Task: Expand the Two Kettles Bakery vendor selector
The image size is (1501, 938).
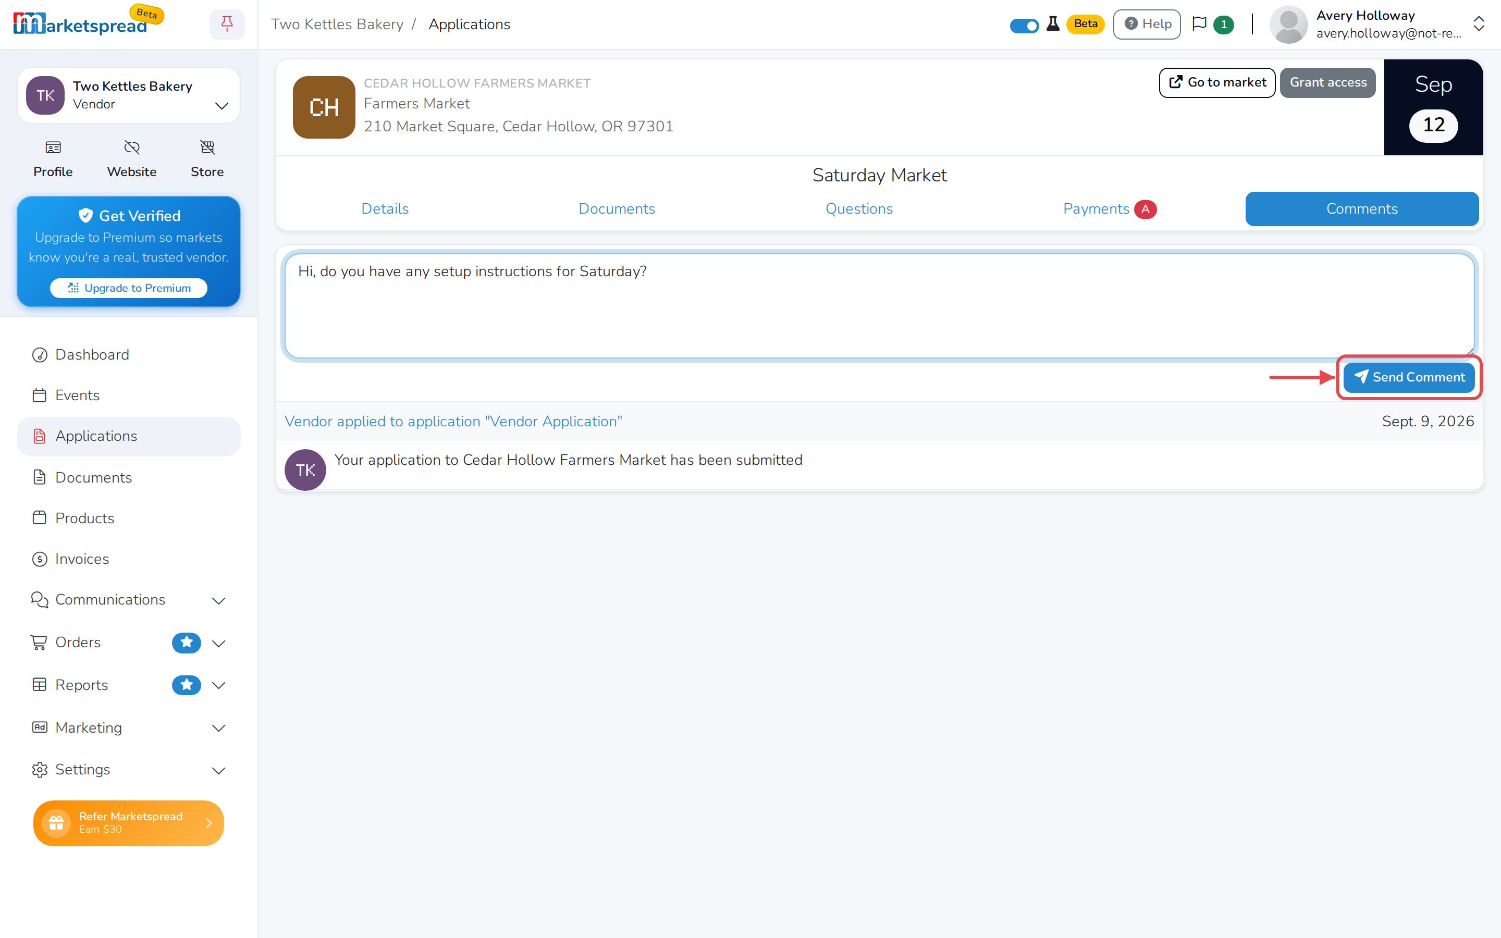Action: pyautogui.click(x=128, y=95)
